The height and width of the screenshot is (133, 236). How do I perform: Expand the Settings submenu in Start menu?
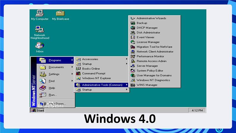[72, 74]
